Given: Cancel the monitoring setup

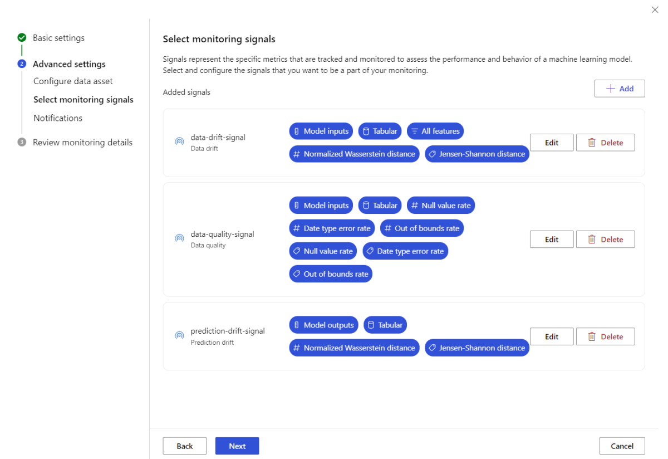Looking at the screenshot, I should click(x=622, y=446).
